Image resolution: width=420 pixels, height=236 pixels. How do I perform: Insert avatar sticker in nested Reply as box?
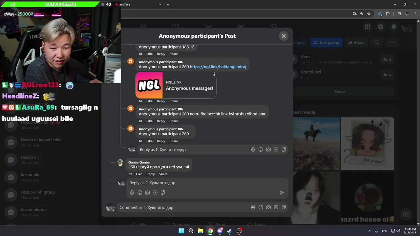click(x=253, y=149)
